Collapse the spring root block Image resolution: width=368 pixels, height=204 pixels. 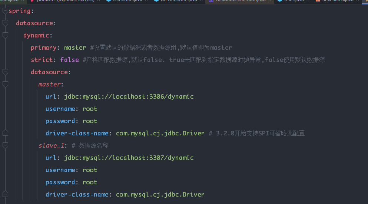point(5,11)
